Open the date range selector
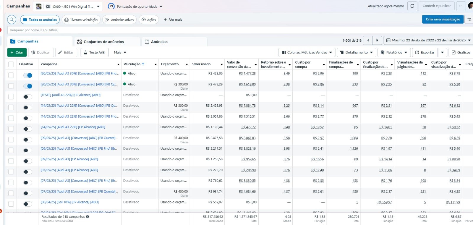Image resolution: width=473 pixels, height=225 pixels. [x=428, y=41]
